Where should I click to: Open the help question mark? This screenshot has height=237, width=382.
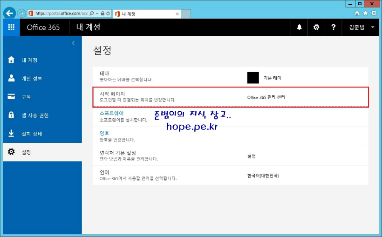click(x=333, y=27)
